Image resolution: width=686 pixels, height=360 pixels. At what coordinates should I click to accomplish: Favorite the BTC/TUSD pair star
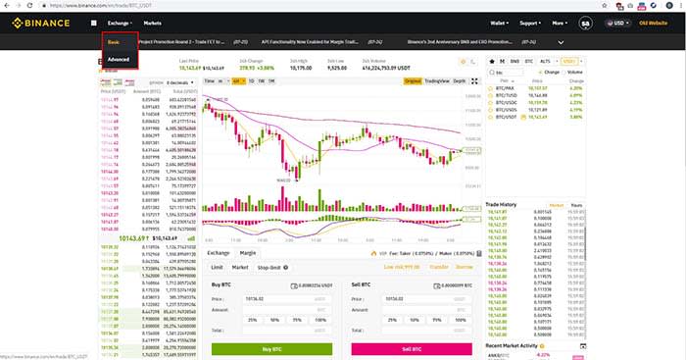pyautogui.click(x=490, y=95)
